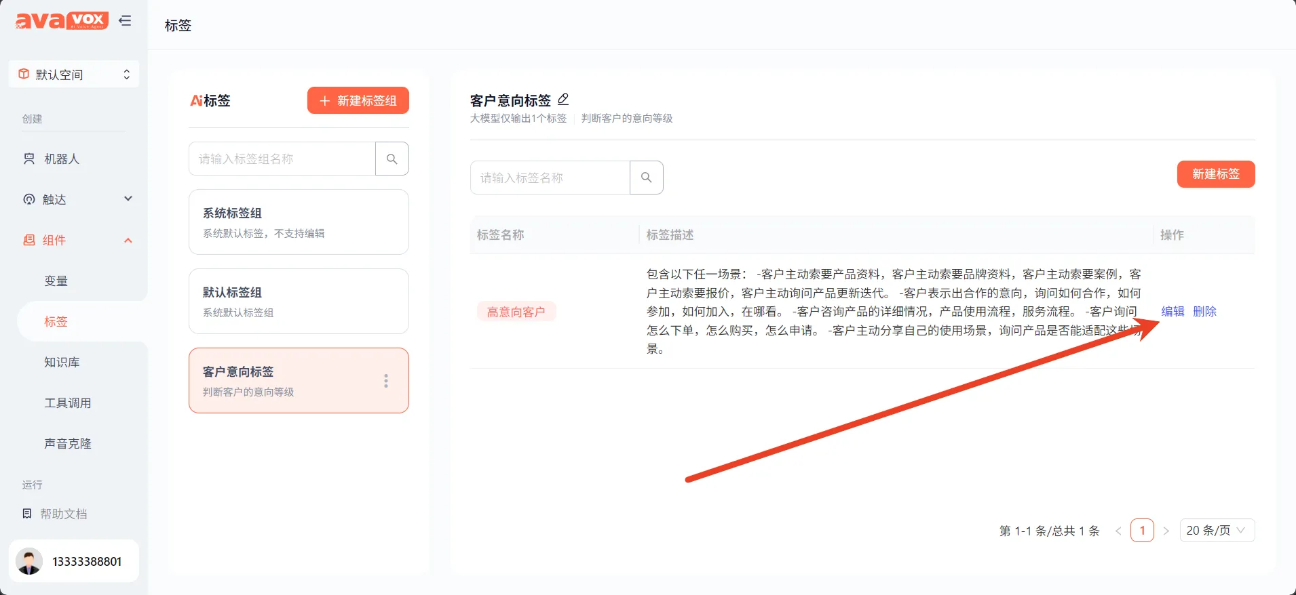This screenshot has width=1296, height=595.
Task: Open the 默认空间 workspace selector
Action: pos(74,75)
